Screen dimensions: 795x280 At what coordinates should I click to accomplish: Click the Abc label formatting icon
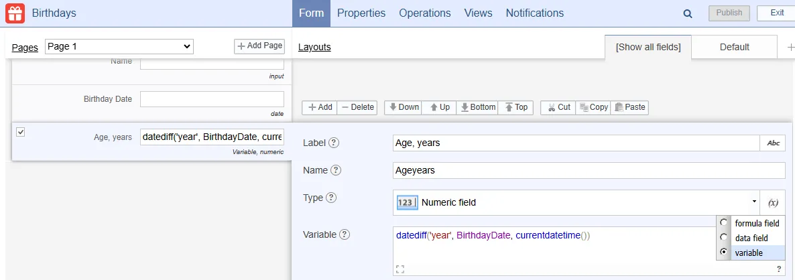click(773, 143)
